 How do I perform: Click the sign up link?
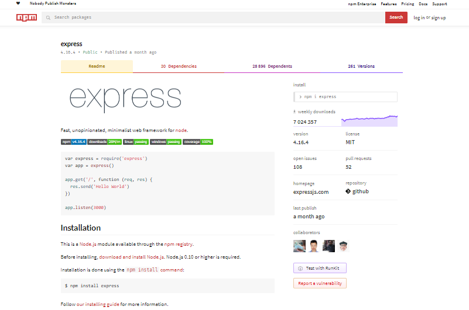[x=439, y=18]
